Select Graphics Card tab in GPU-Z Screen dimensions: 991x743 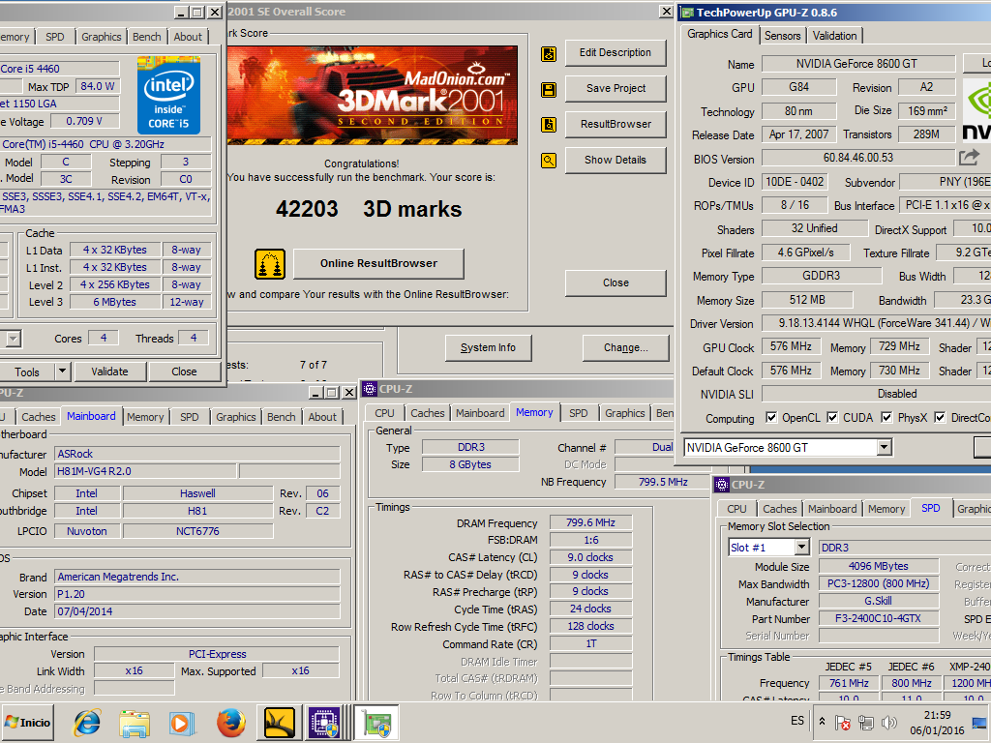click(720, 34)
